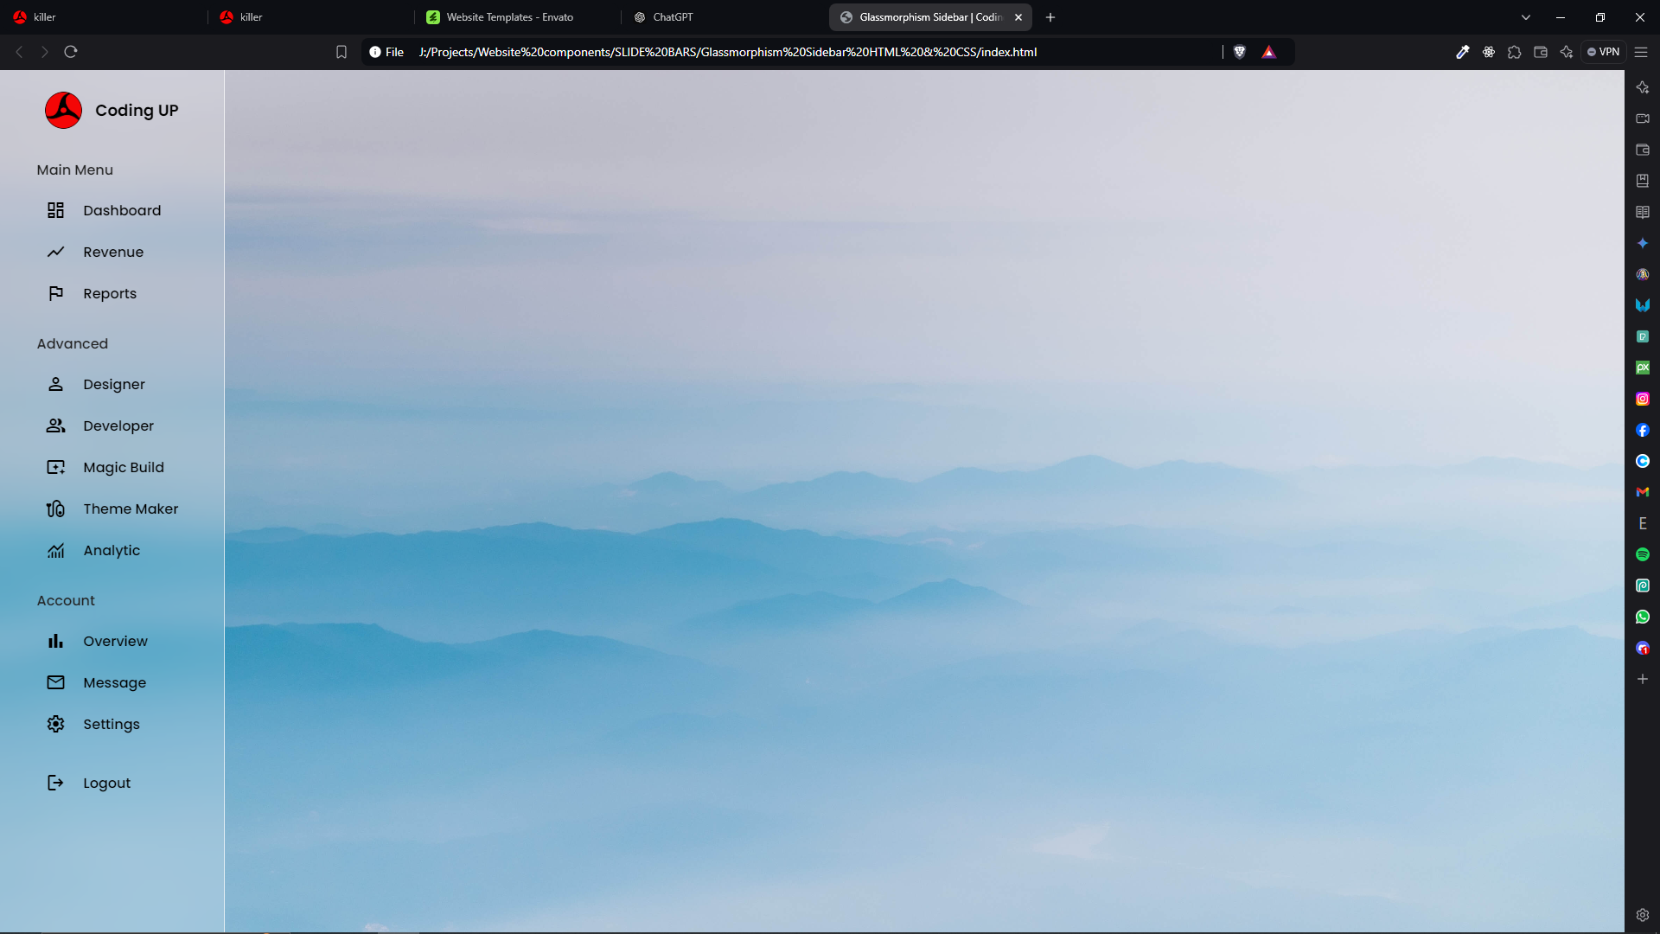Expand the tab search dropdown arrow

pos(1526,17)
